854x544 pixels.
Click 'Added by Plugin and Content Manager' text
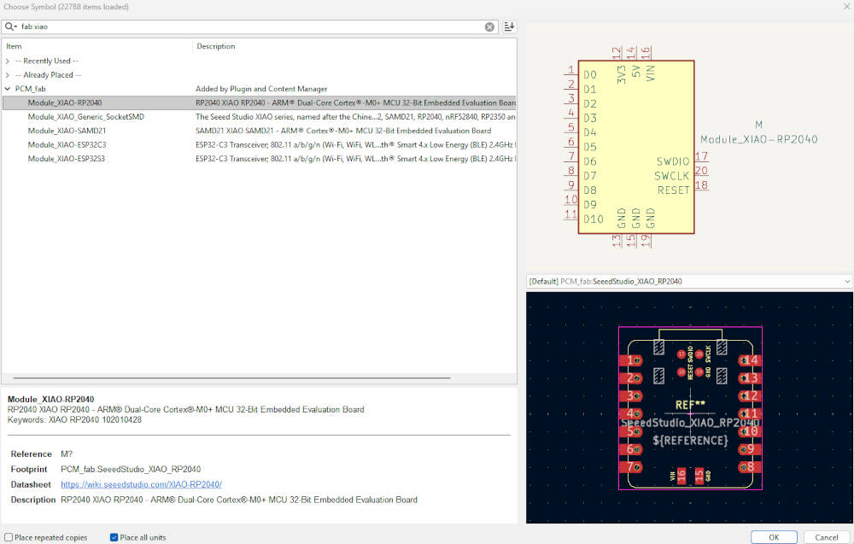coord(261,89)
